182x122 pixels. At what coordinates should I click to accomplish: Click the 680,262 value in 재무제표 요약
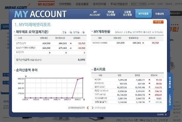click(x=63, y=44)
